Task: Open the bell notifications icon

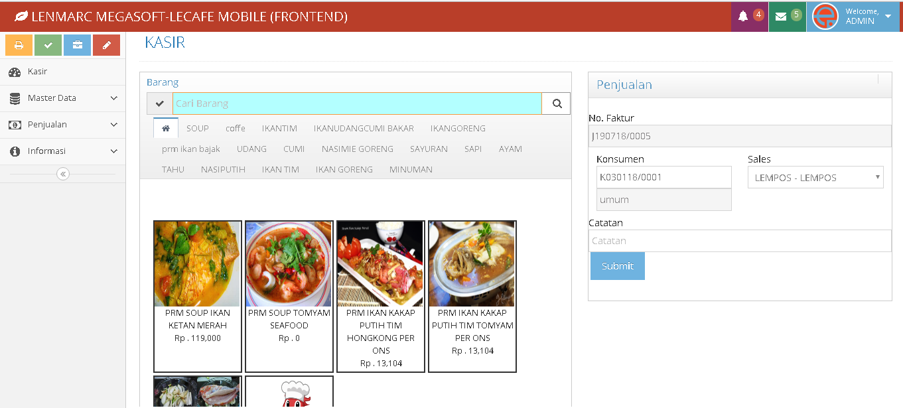Action: click(x=743, y=16)
